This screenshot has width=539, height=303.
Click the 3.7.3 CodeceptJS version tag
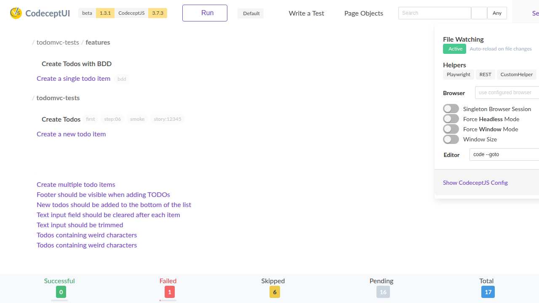157,13
